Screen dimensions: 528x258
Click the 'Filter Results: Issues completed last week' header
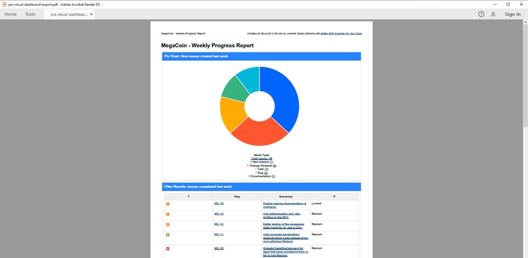tap(261, 187)
